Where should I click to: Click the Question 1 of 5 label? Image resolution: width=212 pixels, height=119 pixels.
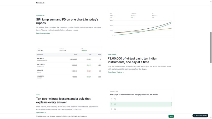(x=114, y=92)
